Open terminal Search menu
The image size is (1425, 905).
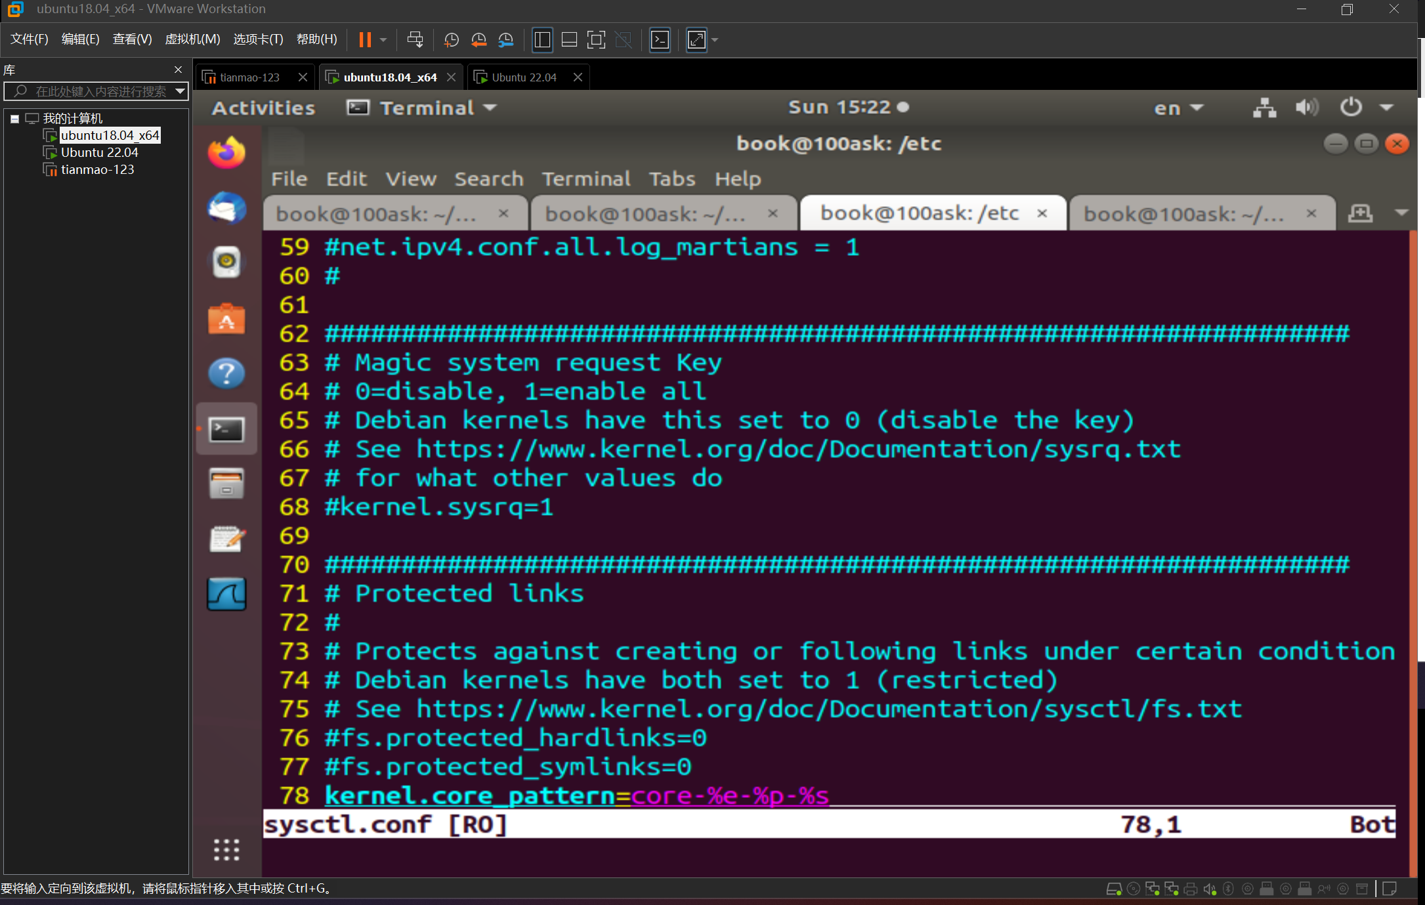pyautogui.click(x=489, y=179)
